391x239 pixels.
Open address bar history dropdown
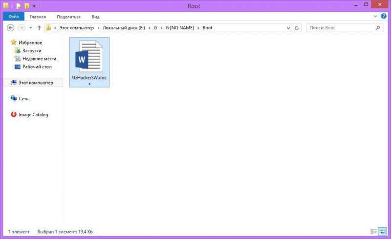coord(288,28)
